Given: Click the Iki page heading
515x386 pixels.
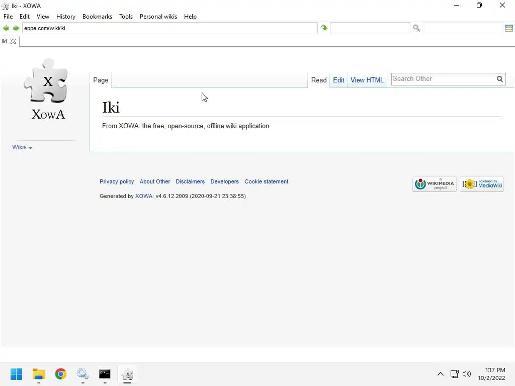Looking at the screenshot, I should (111, 108).
